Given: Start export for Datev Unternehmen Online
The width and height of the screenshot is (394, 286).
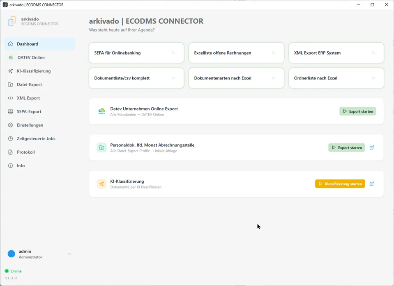Looking at the screenshot, I should click(x=358, y=111).
